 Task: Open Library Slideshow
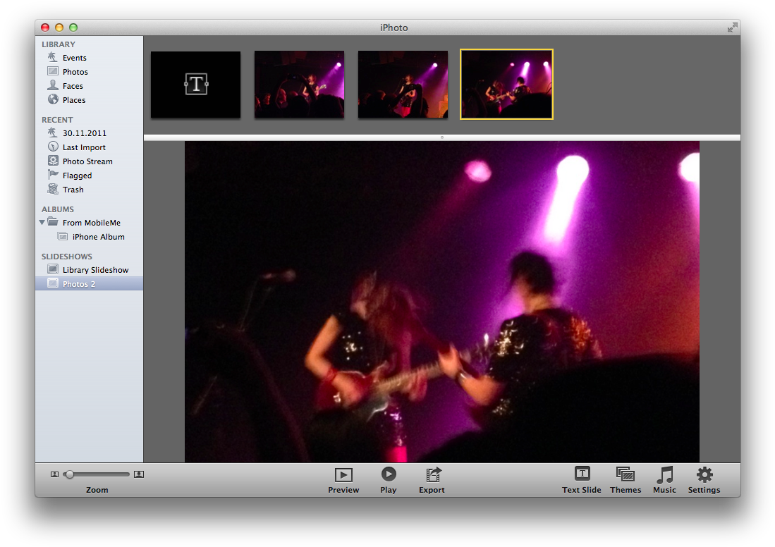pyautogui.click(x=95, y=270)
